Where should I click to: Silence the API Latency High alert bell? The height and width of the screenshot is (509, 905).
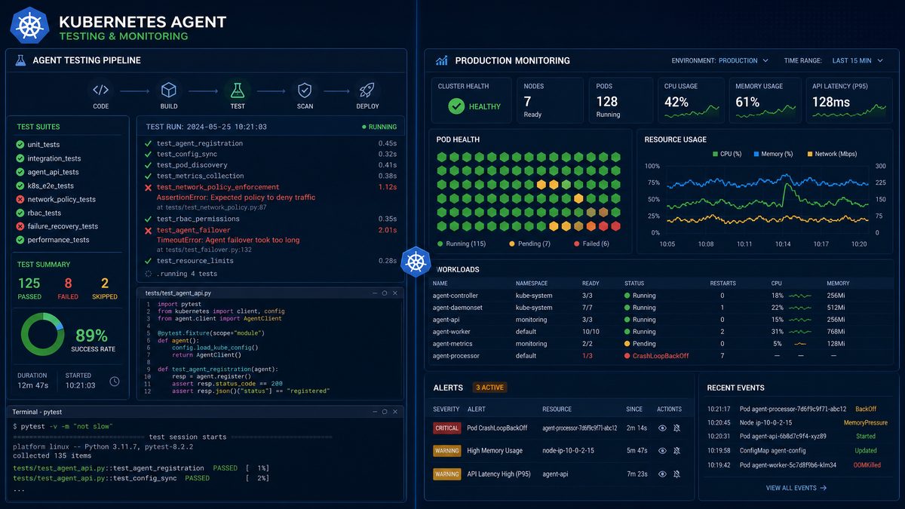[676, 474]
